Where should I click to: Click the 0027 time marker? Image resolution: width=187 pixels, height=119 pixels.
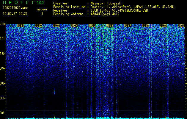pyautogui.click(x=128, y=26)
